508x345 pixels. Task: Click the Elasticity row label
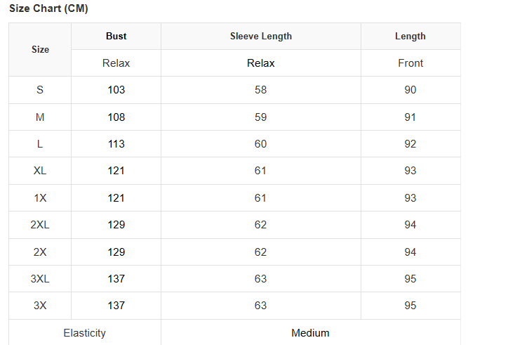click(85, 333)
